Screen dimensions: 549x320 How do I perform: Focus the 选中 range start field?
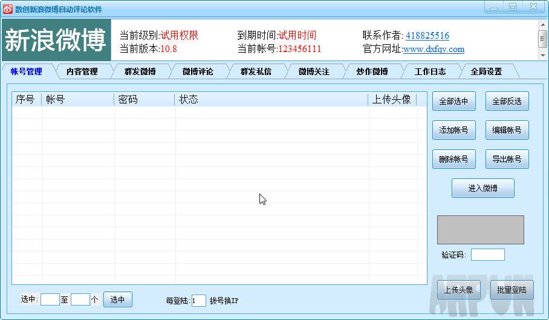pos(50,299)
